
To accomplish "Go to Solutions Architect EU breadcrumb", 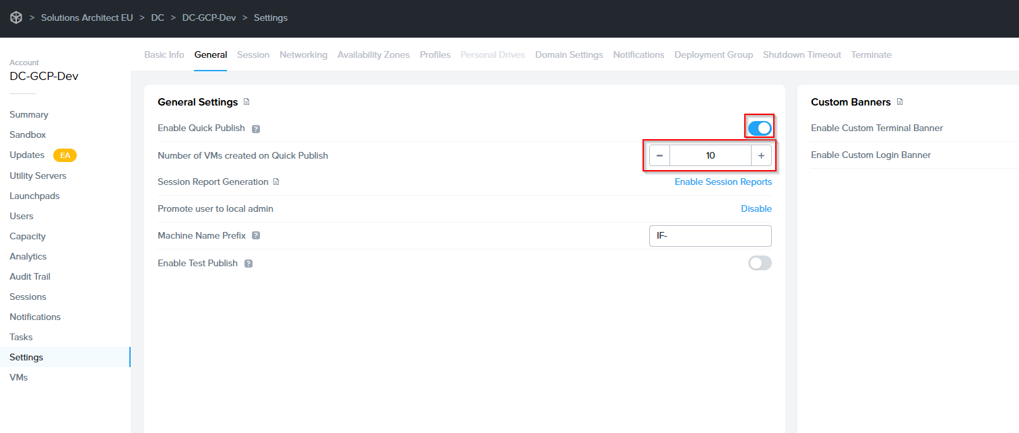I will pos(87,17).
